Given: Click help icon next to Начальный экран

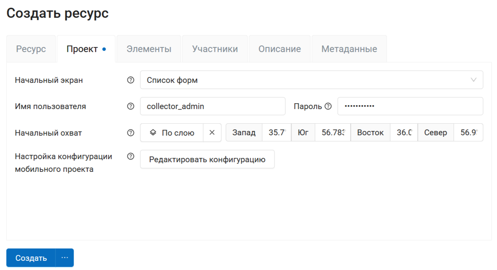Looking at the screenshot, I should (131, 80).
